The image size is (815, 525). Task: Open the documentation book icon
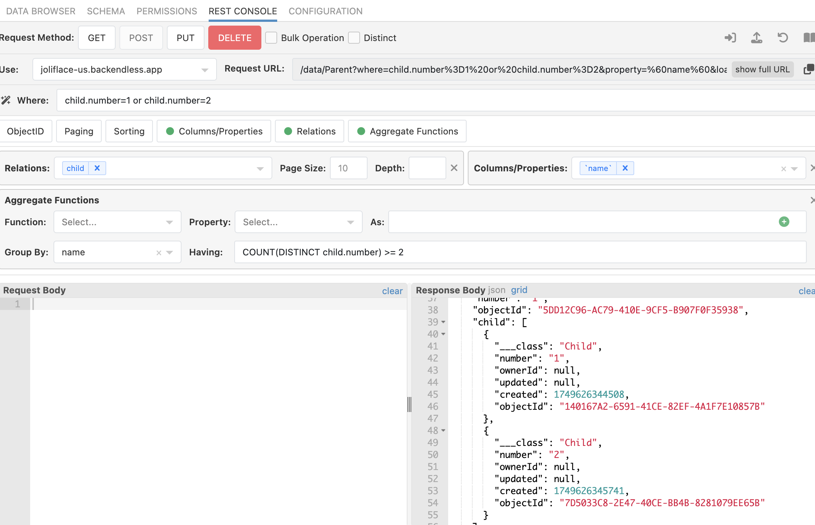[x=809, y=38]
